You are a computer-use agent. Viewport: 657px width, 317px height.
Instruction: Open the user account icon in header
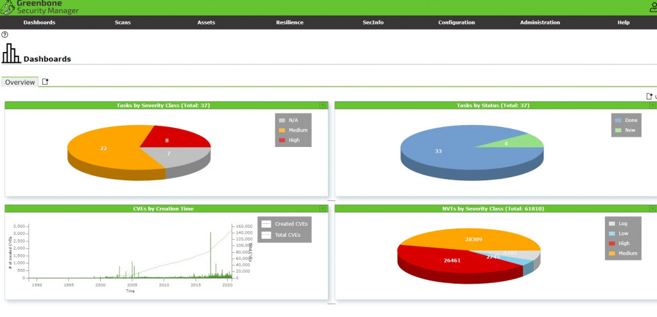point(653,6)
